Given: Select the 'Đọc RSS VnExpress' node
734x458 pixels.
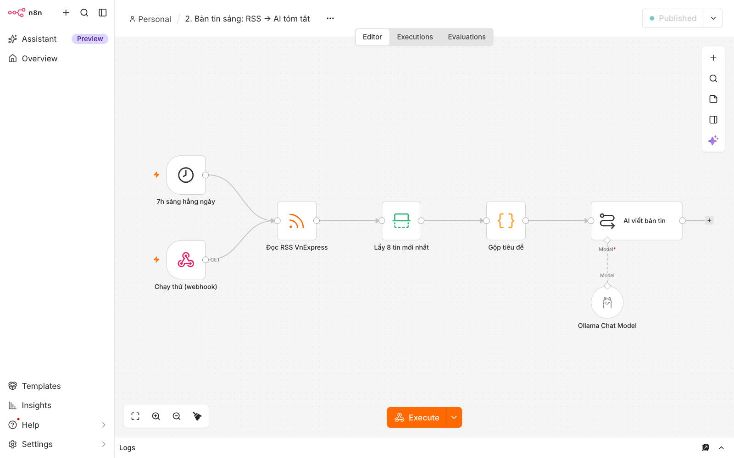Looking at the screenshot, I should [x=297, y=221].
